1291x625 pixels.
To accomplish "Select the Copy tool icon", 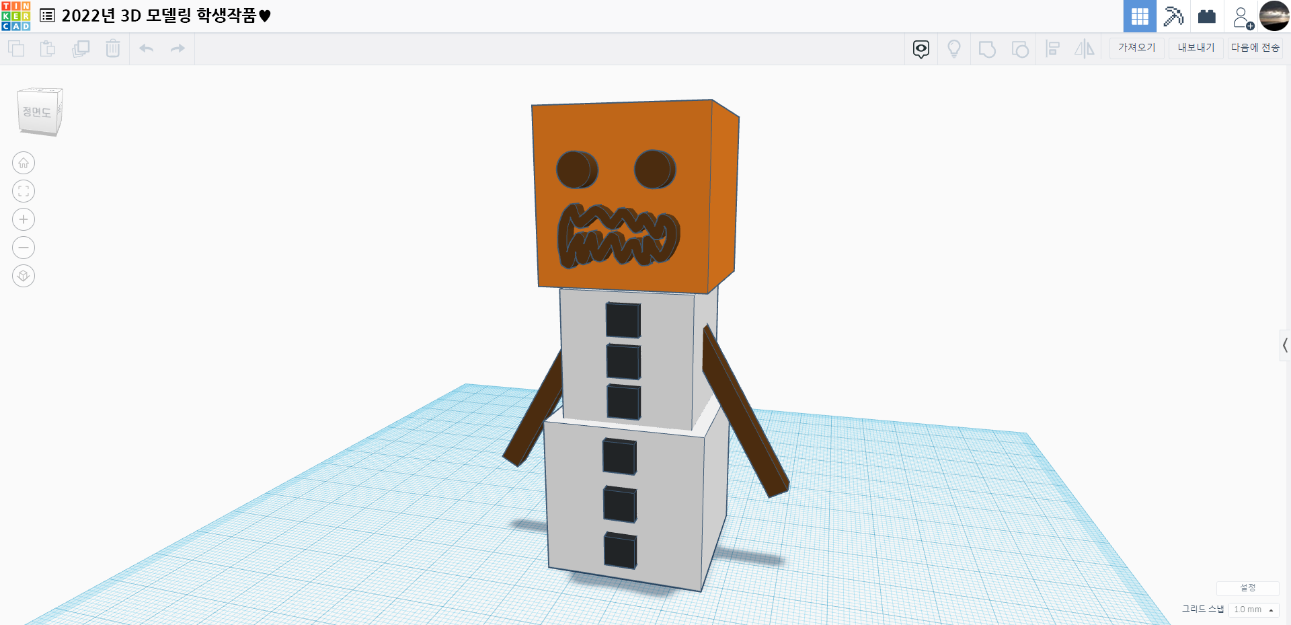I will click(16, 48).
